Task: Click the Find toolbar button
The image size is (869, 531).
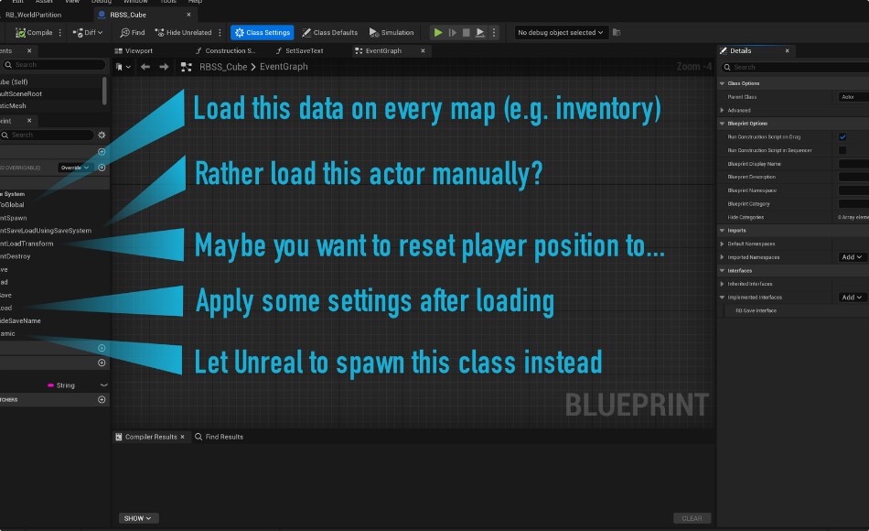Action: (x=131, y=32)
